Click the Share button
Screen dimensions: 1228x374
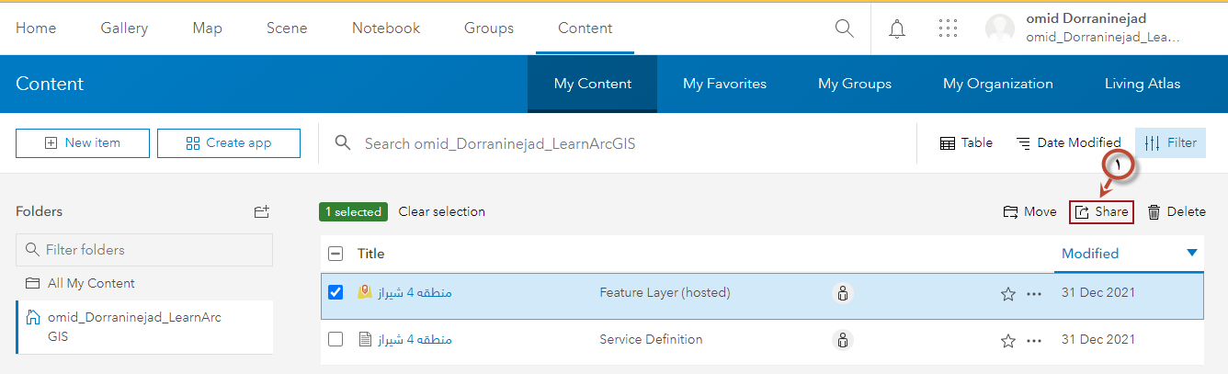(1101, 212)
